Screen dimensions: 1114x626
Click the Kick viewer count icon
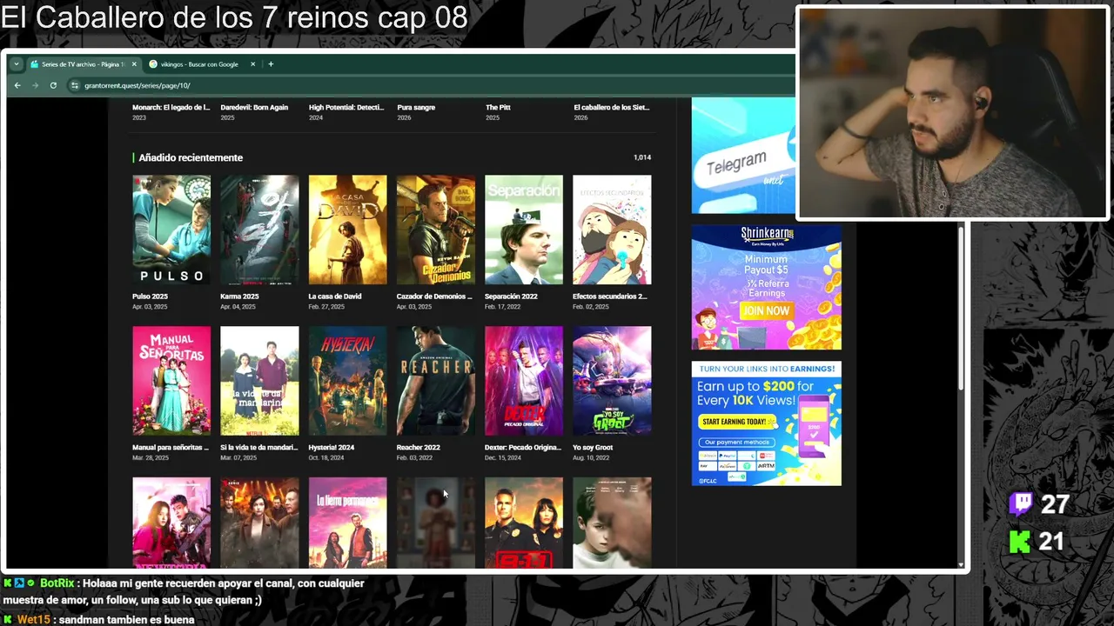pyautogui.click(x=1020, y=542)
